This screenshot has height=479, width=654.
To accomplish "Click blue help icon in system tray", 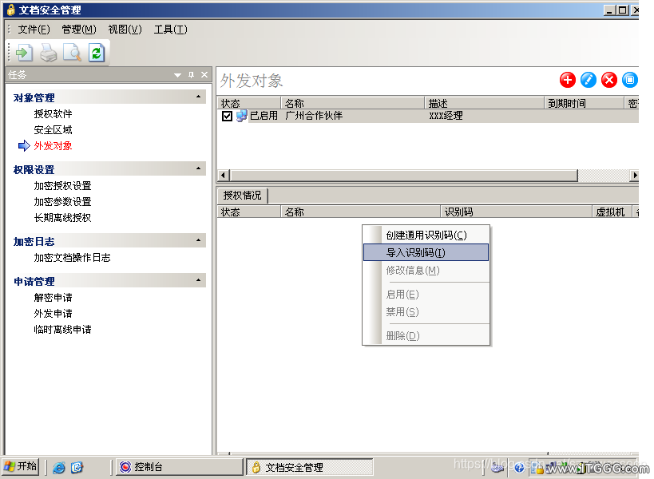I will point(519,468).
